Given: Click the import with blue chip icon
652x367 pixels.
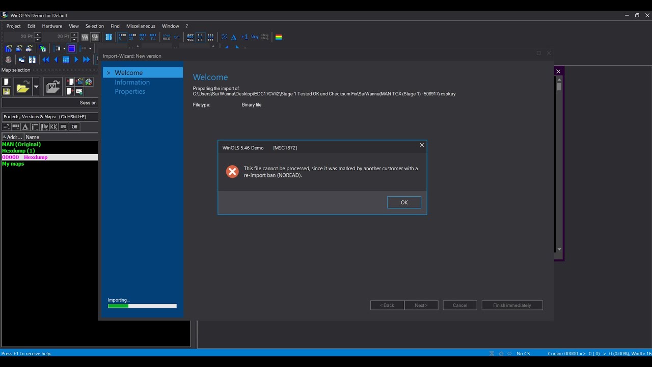Looking at the screenshot, I should click(79, 82).
